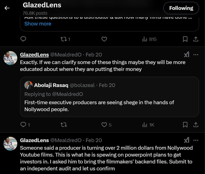Open the Feb 20 timestamp of 'Exactly' post
This screenshot has height=174, width=205.
tap(94, 54)
